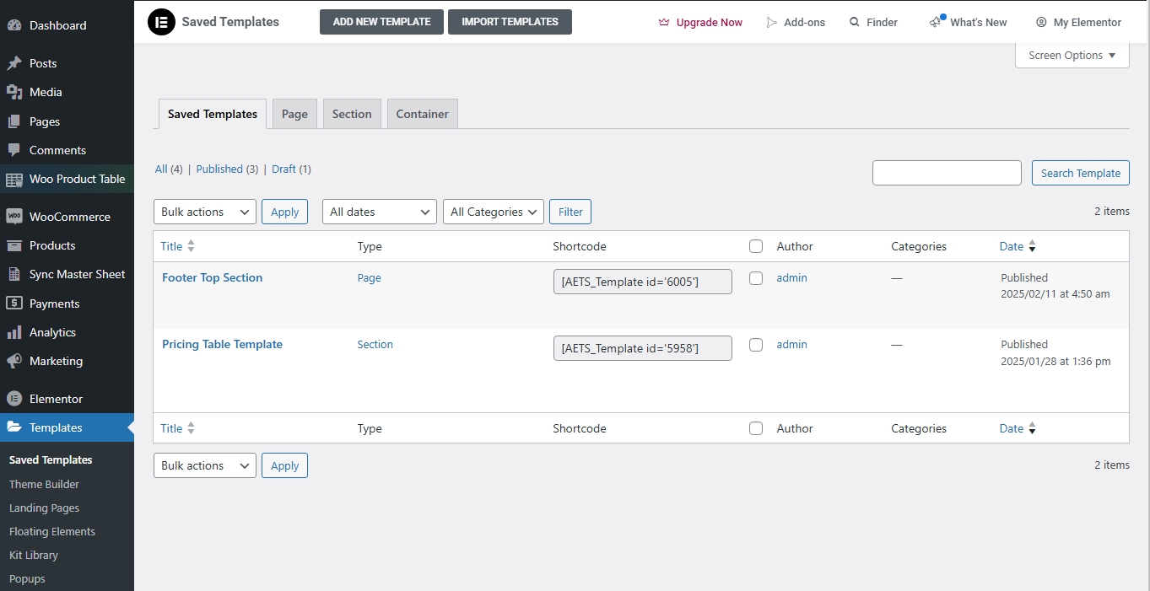Click the Dashboard gauge icon in sidebar
The width and height of the screenshot is (1150, 591).
[x=13, y=25]
